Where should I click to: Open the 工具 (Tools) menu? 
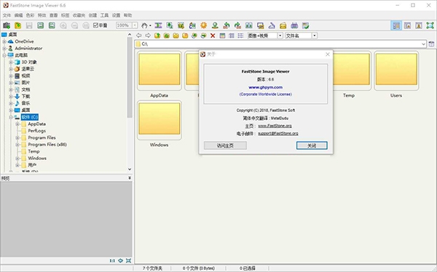coord(104,15)
